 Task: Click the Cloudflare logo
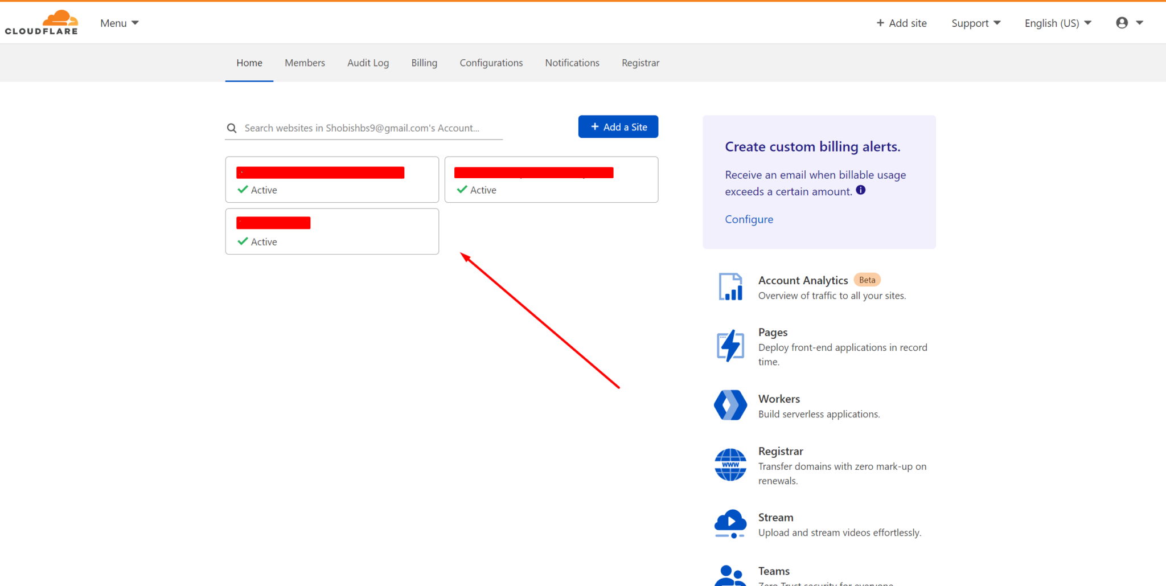(x=41, y=22)
